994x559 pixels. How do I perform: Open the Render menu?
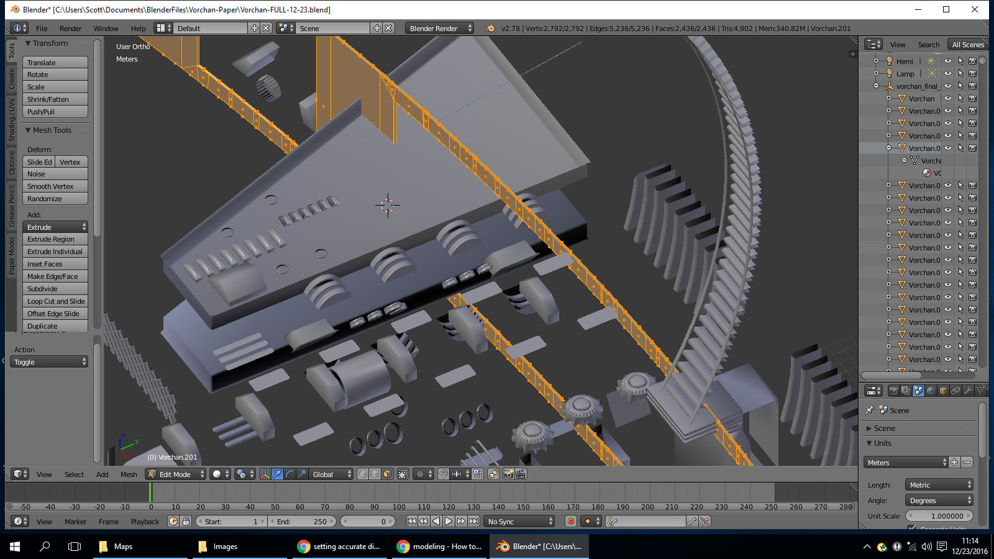[71, 28]
